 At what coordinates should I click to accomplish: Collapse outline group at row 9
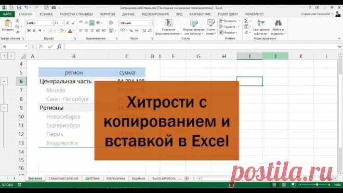[x=4, y=108]
